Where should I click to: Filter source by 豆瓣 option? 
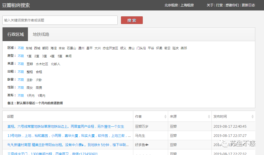(x=30, y=64)
